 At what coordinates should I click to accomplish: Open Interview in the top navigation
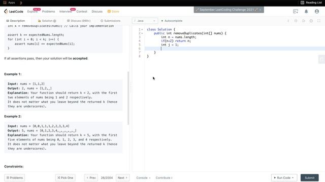66,12
